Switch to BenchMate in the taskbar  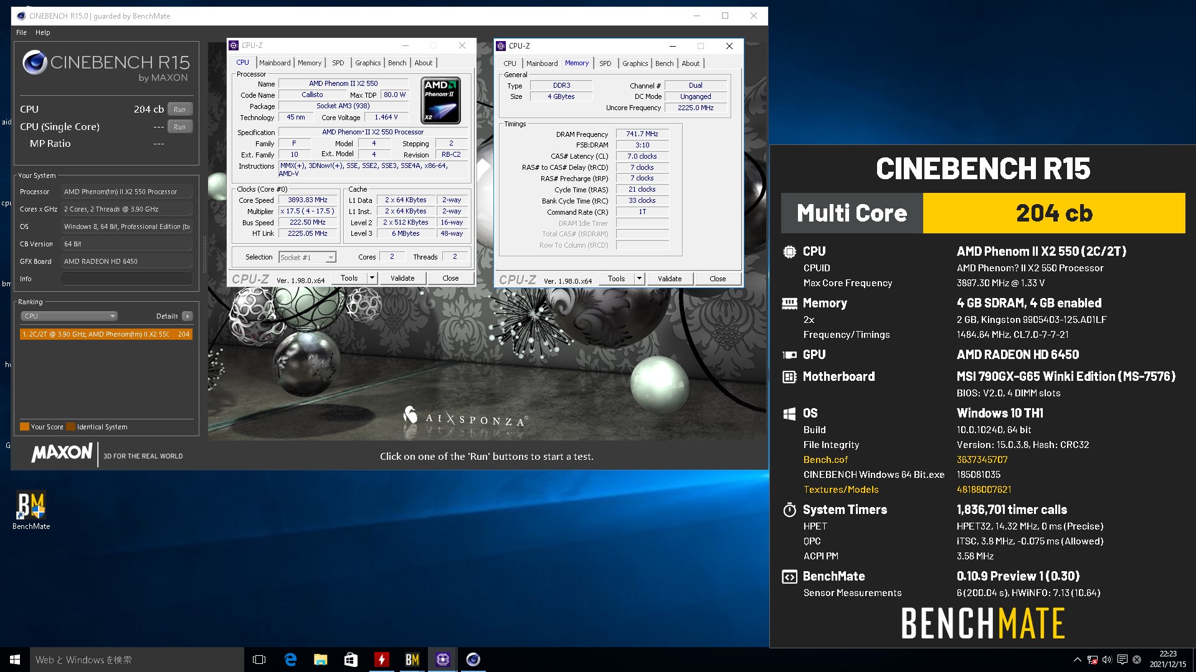412,660
